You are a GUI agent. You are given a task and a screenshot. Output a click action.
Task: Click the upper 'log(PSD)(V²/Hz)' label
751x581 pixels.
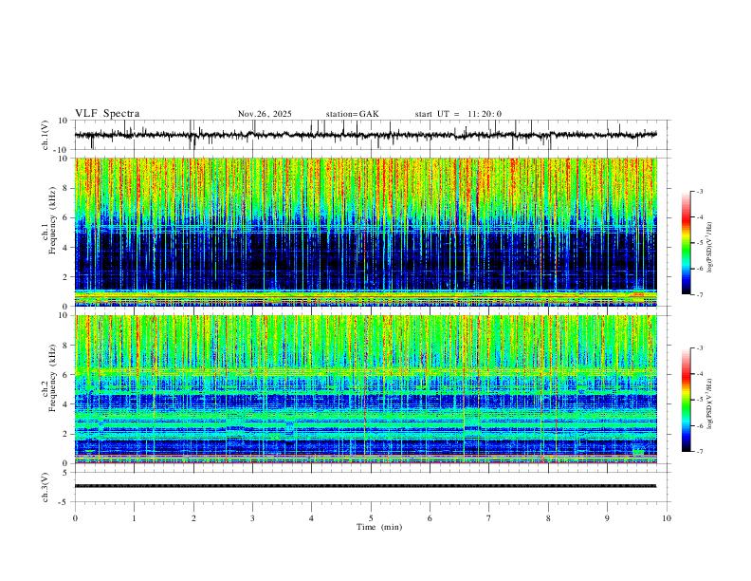[x=709, y=248]
